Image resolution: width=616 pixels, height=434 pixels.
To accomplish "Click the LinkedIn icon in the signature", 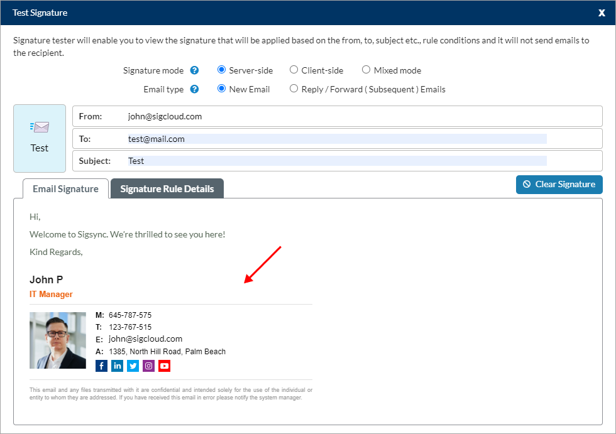I will pos(118,366).
